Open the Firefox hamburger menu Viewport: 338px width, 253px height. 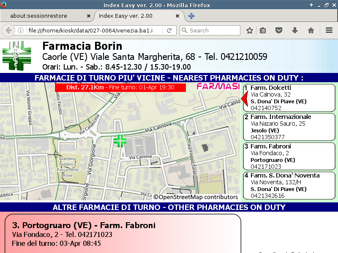coord(329,30)
